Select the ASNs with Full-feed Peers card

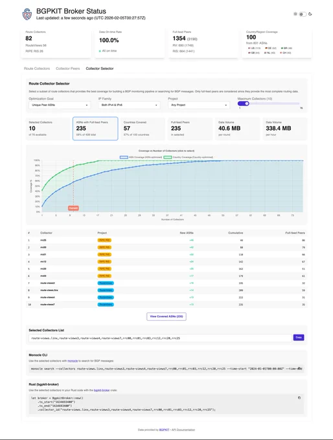95,129
